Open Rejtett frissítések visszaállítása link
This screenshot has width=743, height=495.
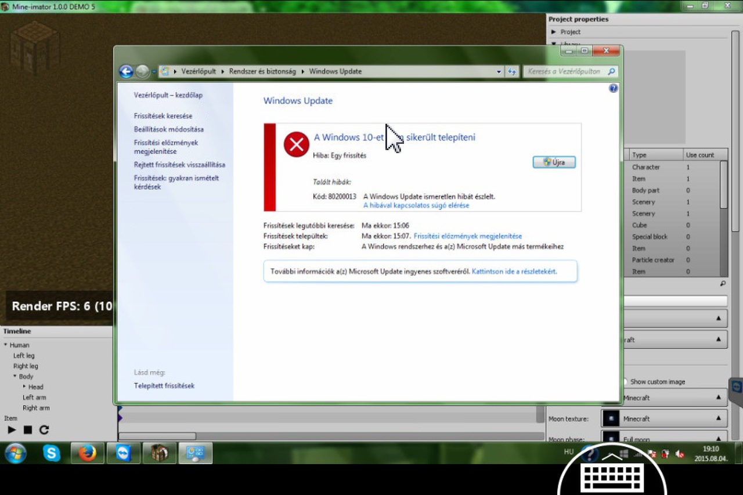[179, 165]
